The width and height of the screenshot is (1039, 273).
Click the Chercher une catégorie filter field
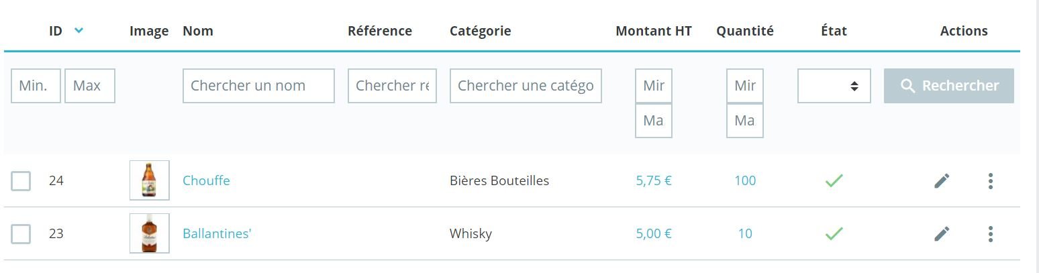click(526, 86)
